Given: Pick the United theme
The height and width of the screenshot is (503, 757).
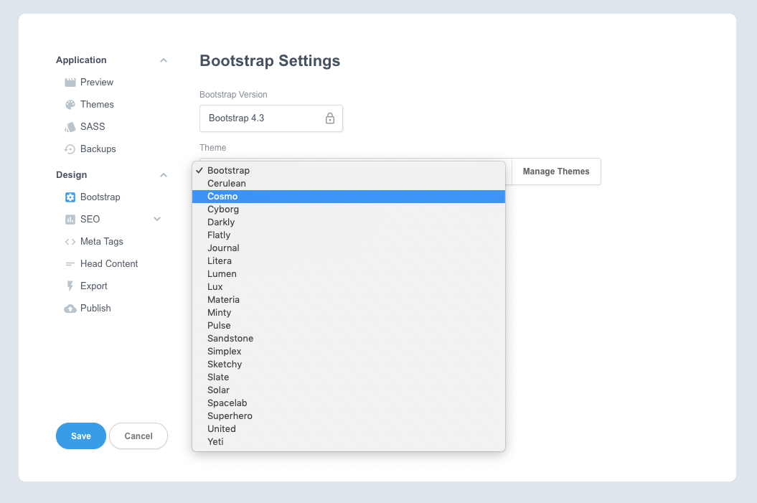Looking at the screenshot, I should [349, 428].
